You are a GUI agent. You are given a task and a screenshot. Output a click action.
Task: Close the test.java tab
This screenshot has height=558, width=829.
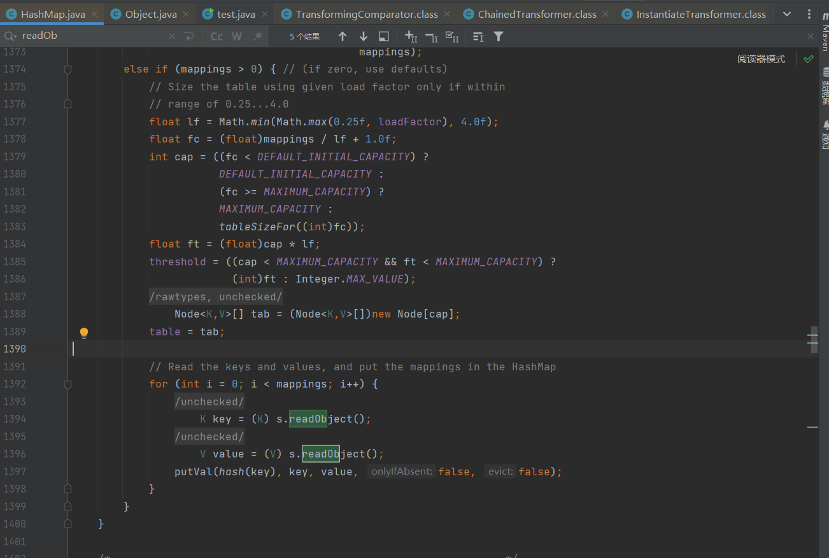pyautogui.click(x=264, y=14)
